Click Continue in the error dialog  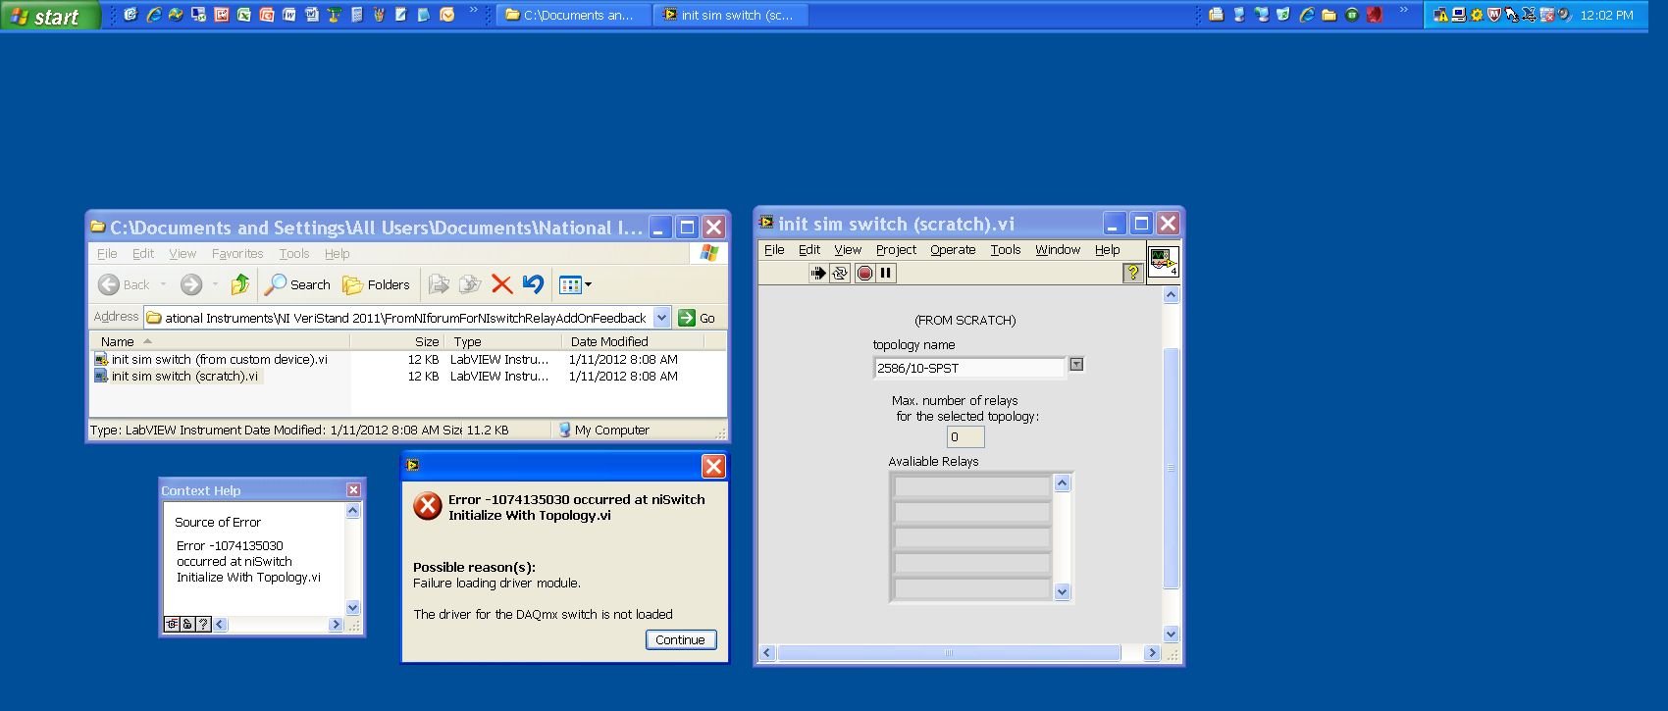(x=681, y=639)
